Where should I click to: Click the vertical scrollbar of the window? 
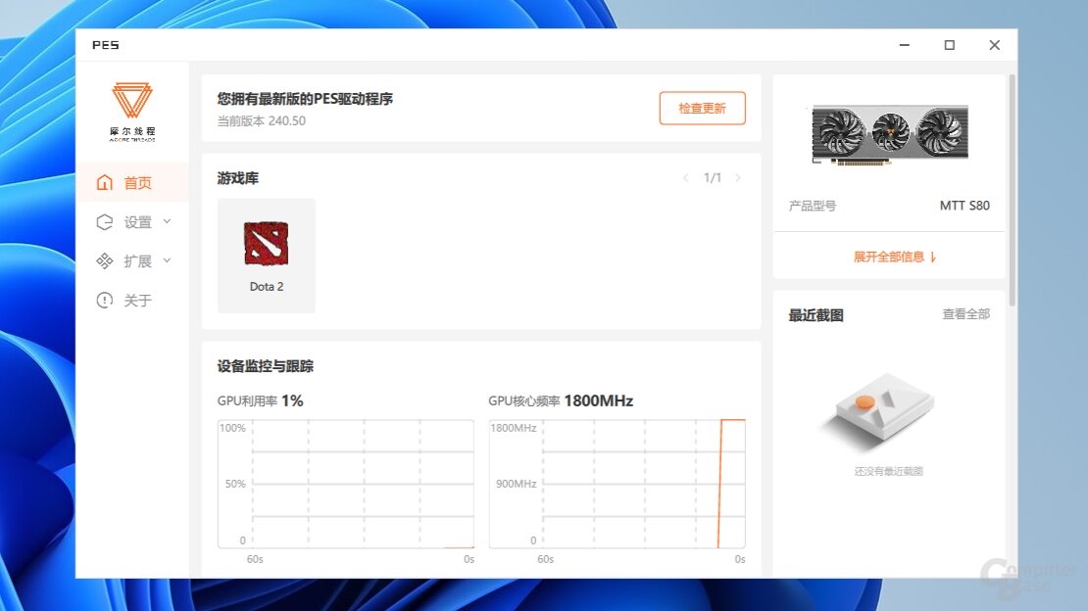pyautogui.click(x=1012, y=191)
